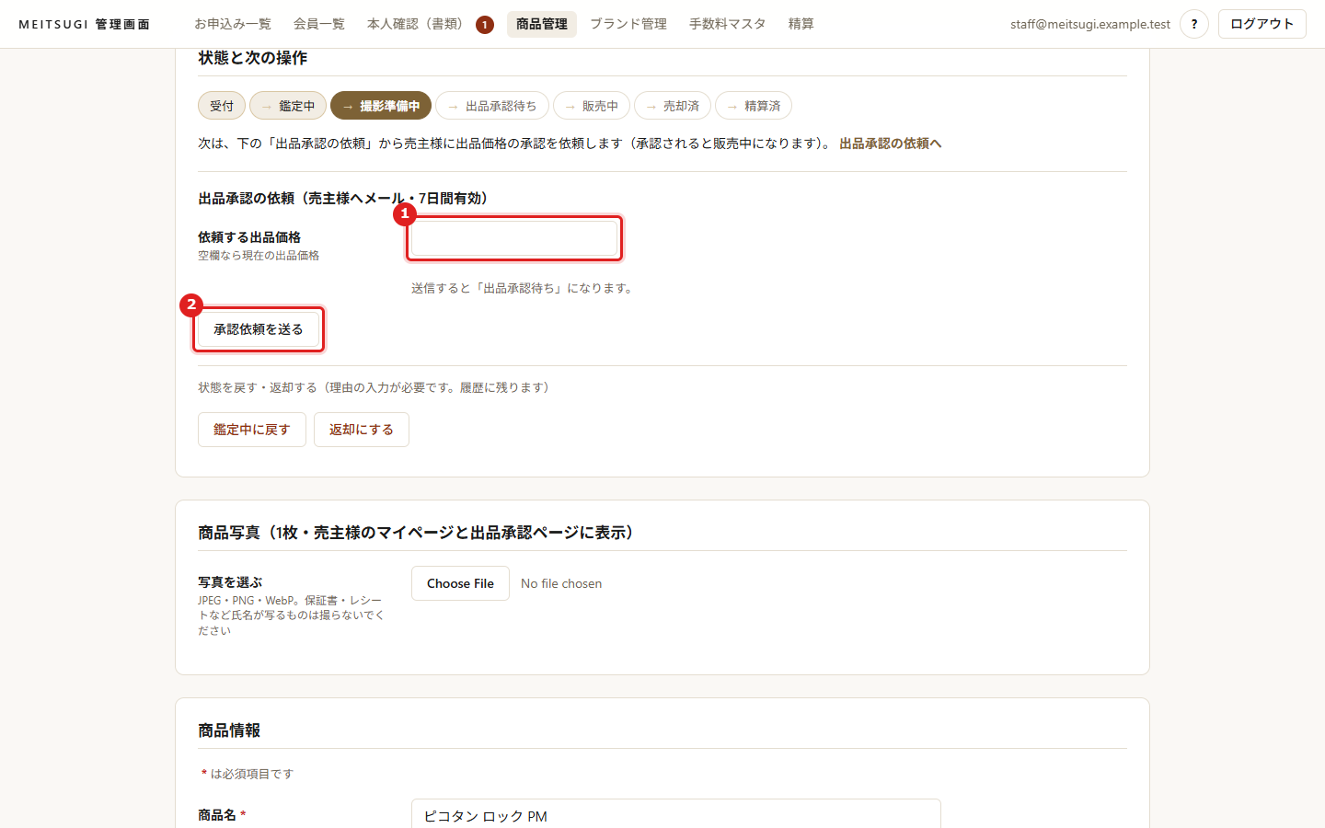Click the ＊は必須項目です note
The width and height of the screenshot is (1325, 828).
point(248,774)
